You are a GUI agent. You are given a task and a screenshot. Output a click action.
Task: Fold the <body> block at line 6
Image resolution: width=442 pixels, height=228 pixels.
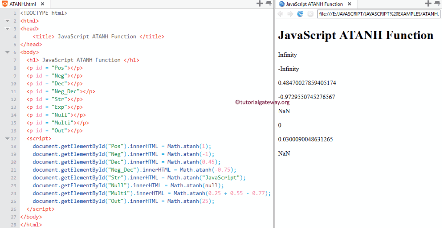7,52
